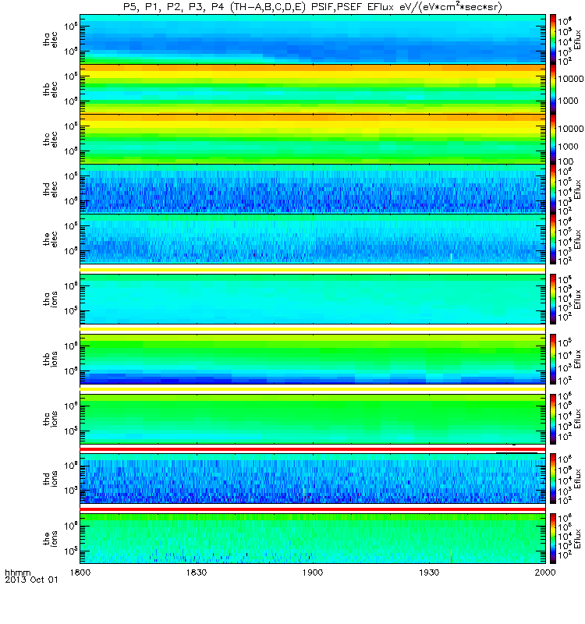Click the 1830 time tick label
Screen dimensions: 585x624
pos(197,573)
